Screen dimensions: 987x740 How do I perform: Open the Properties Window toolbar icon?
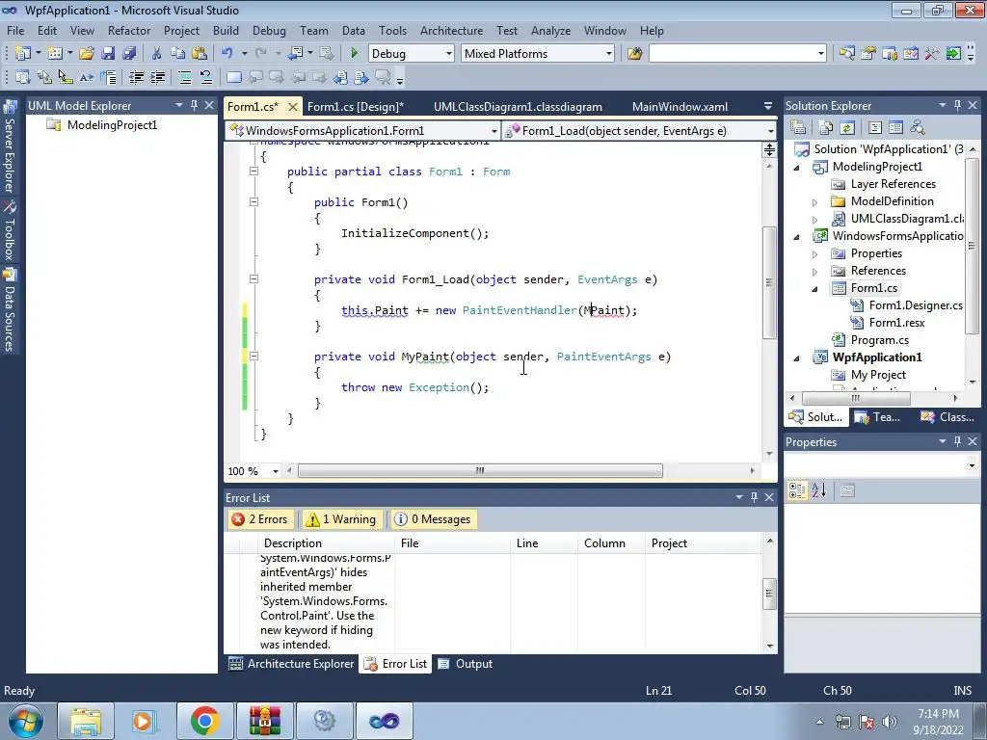coord(868,54)
